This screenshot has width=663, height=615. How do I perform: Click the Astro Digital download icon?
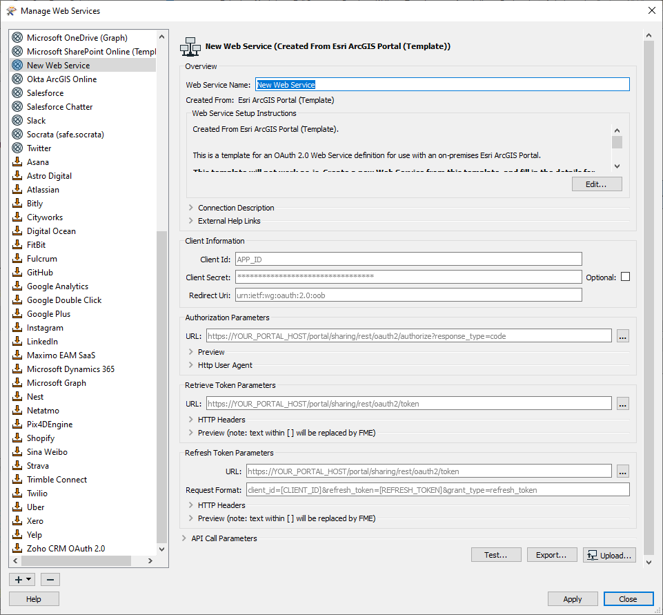click(x=17, y=175)
